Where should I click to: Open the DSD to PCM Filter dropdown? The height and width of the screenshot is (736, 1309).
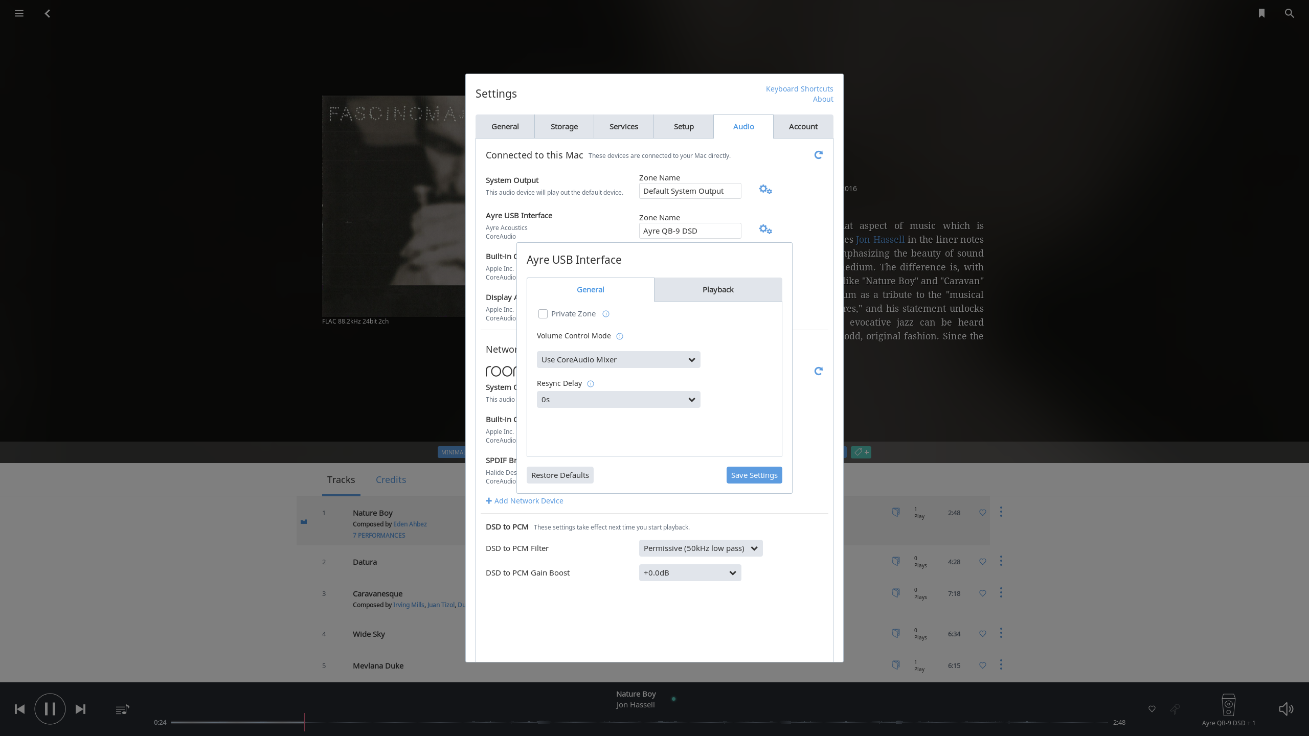coord(701,548)
